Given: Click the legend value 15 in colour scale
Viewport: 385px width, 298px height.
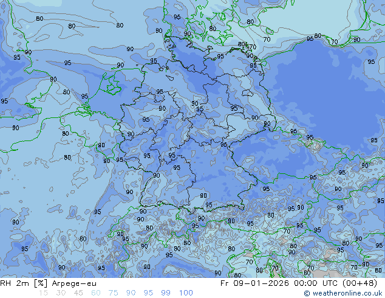Looking at the screenshot, I should click(43, 293).
